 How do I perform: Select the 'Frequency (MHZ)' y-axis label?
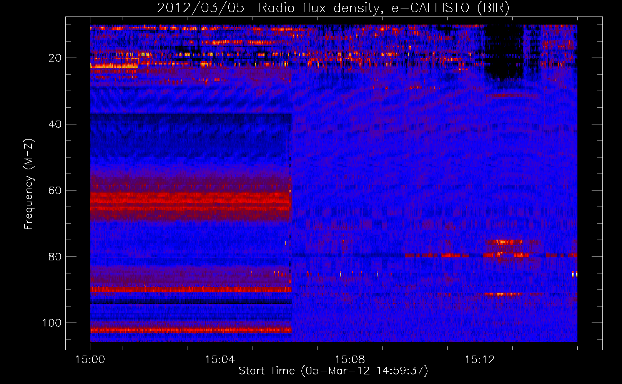(x=29, y=184)
